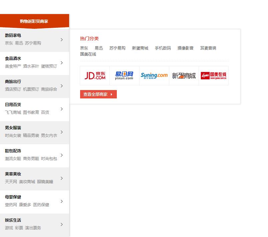Expand 数码家电 category arrow

click(x=62, y=39)
